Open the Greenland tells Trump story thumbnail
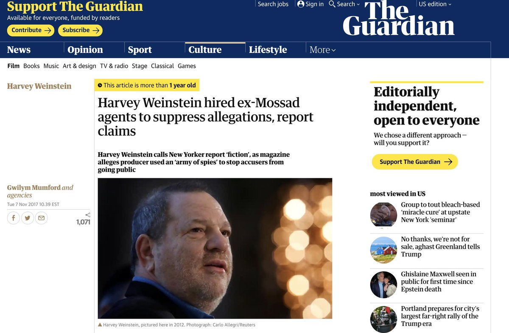The image size is (509, 333). tap(383, 250)
